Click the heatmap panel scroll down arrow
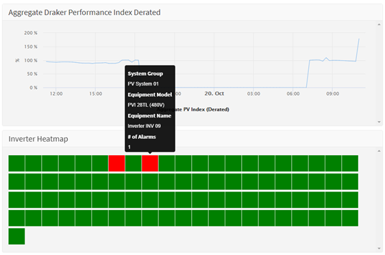 pos(379,248)
